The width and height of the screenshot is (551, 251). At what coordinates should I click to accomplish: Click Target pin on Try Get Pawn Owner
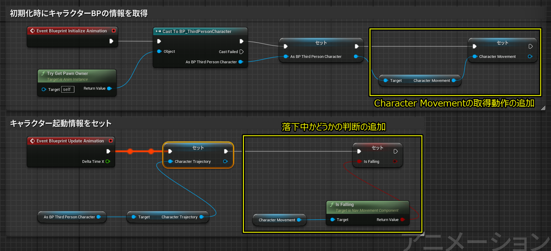tap(44, 89)
